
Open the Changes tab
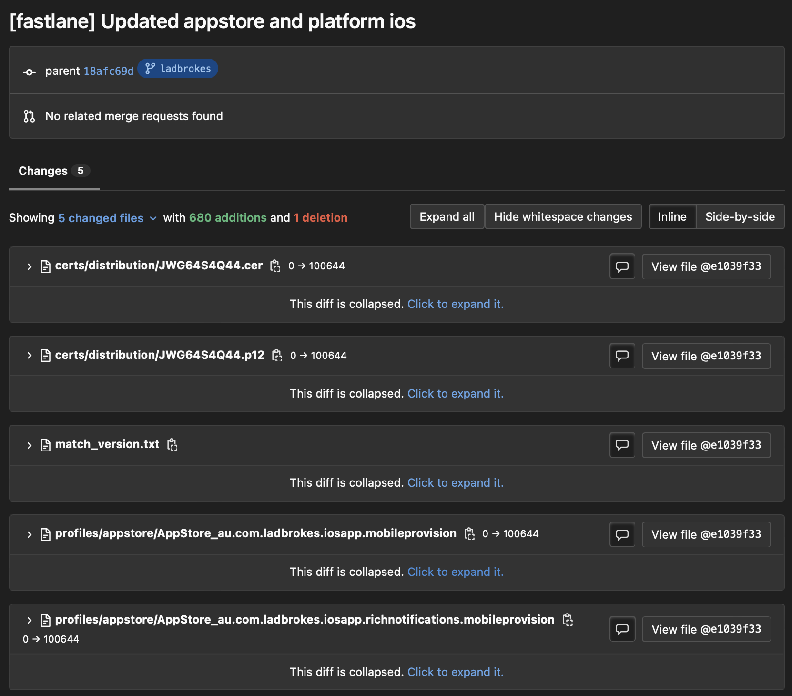click(54, 171)
